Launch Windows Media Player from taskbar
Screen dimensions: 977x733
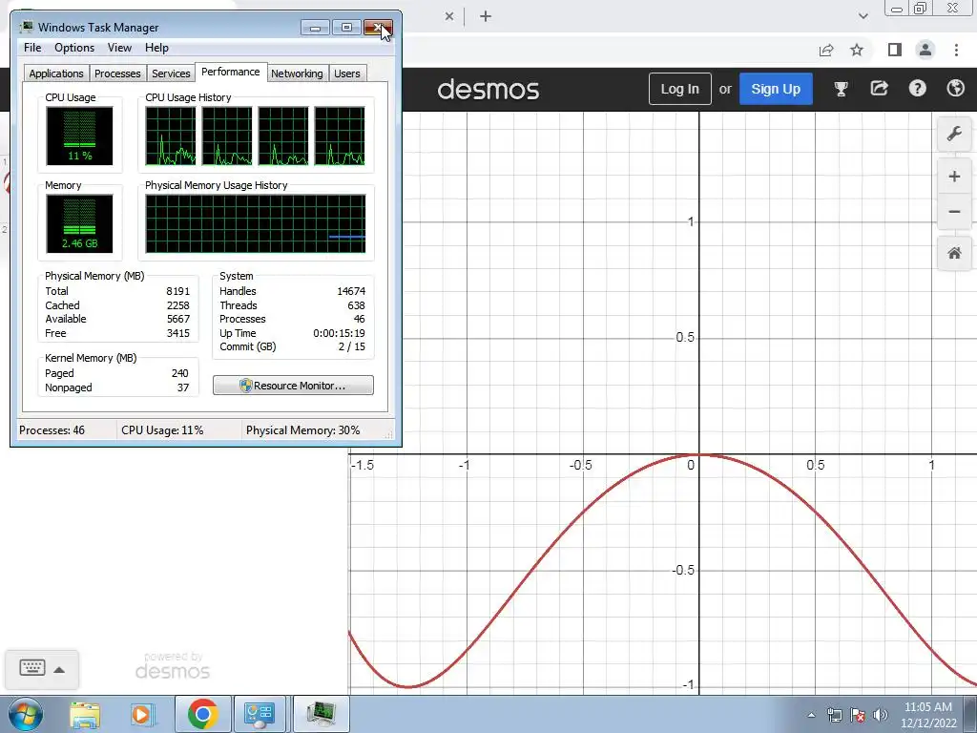[x=141, y=714]
